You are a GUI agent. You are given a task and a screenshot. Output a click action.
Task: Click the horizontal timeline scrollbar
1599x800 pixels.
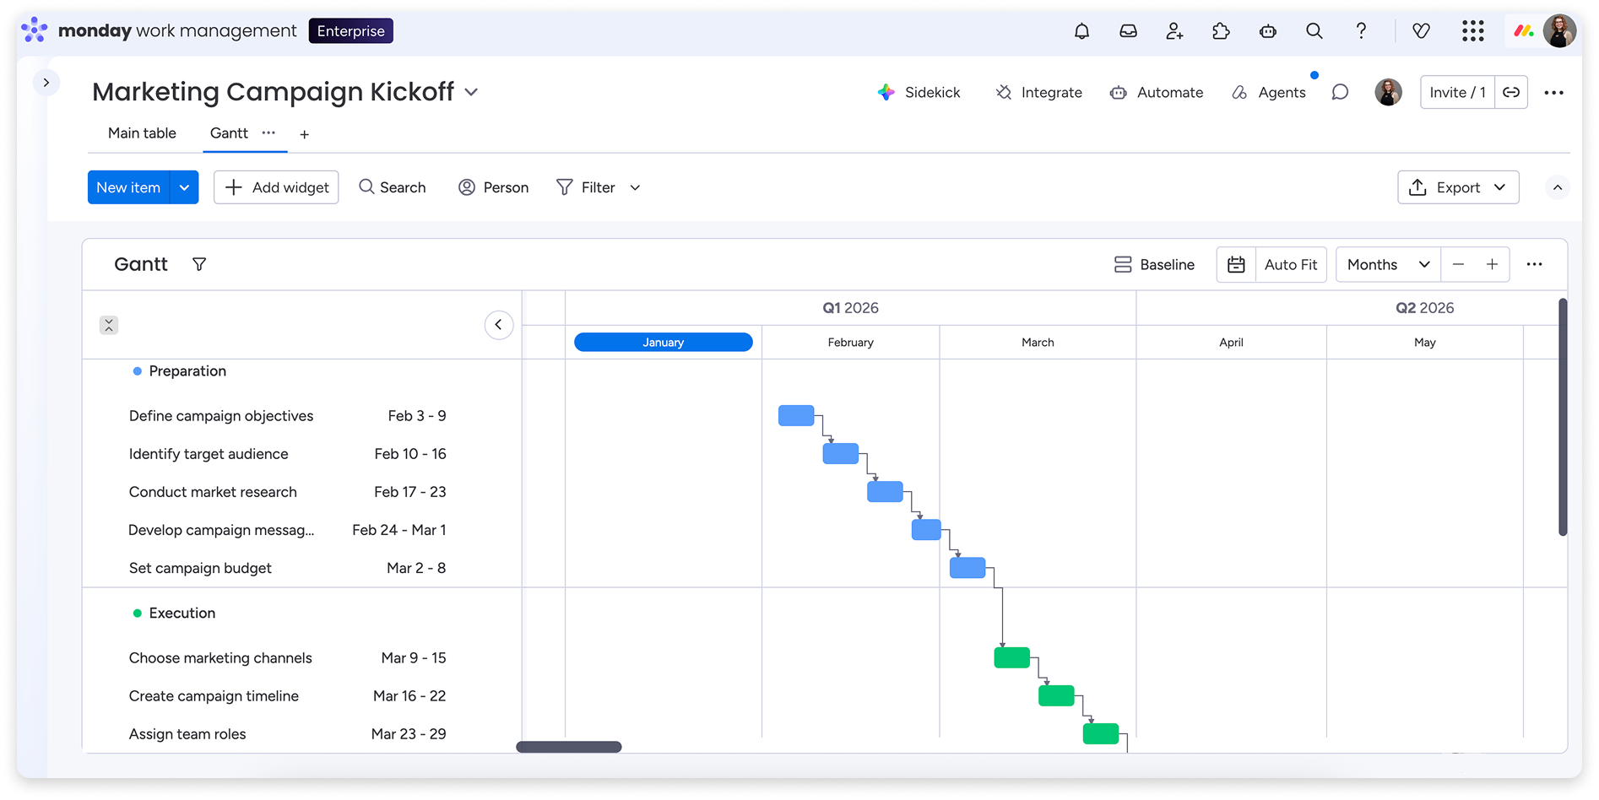tap(569, 747)
